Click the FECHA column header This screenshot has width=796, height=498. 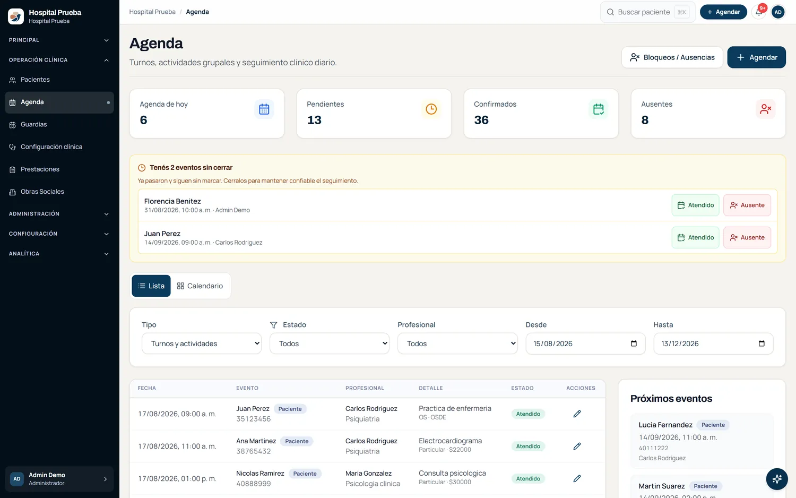click(x=147, y=388)
